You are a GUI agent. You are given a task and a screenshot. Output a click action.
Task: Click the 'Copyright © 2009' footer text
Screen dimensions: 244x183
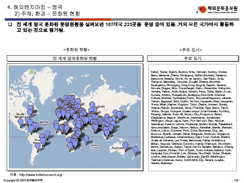pyautogui.click(x=23, y=180)
